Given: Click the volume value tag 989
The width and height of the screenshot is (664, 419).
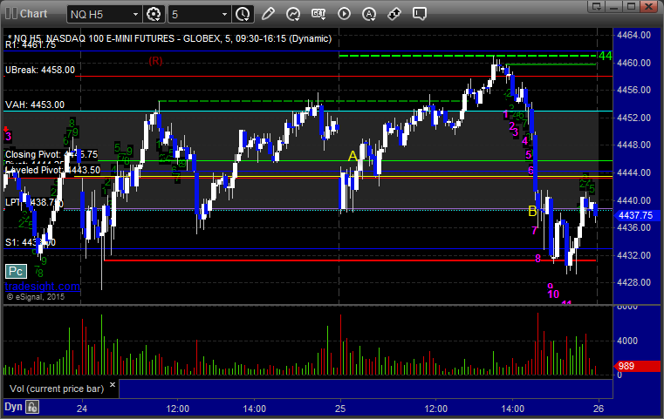Looking at the screenshot, I should point(636,366).
